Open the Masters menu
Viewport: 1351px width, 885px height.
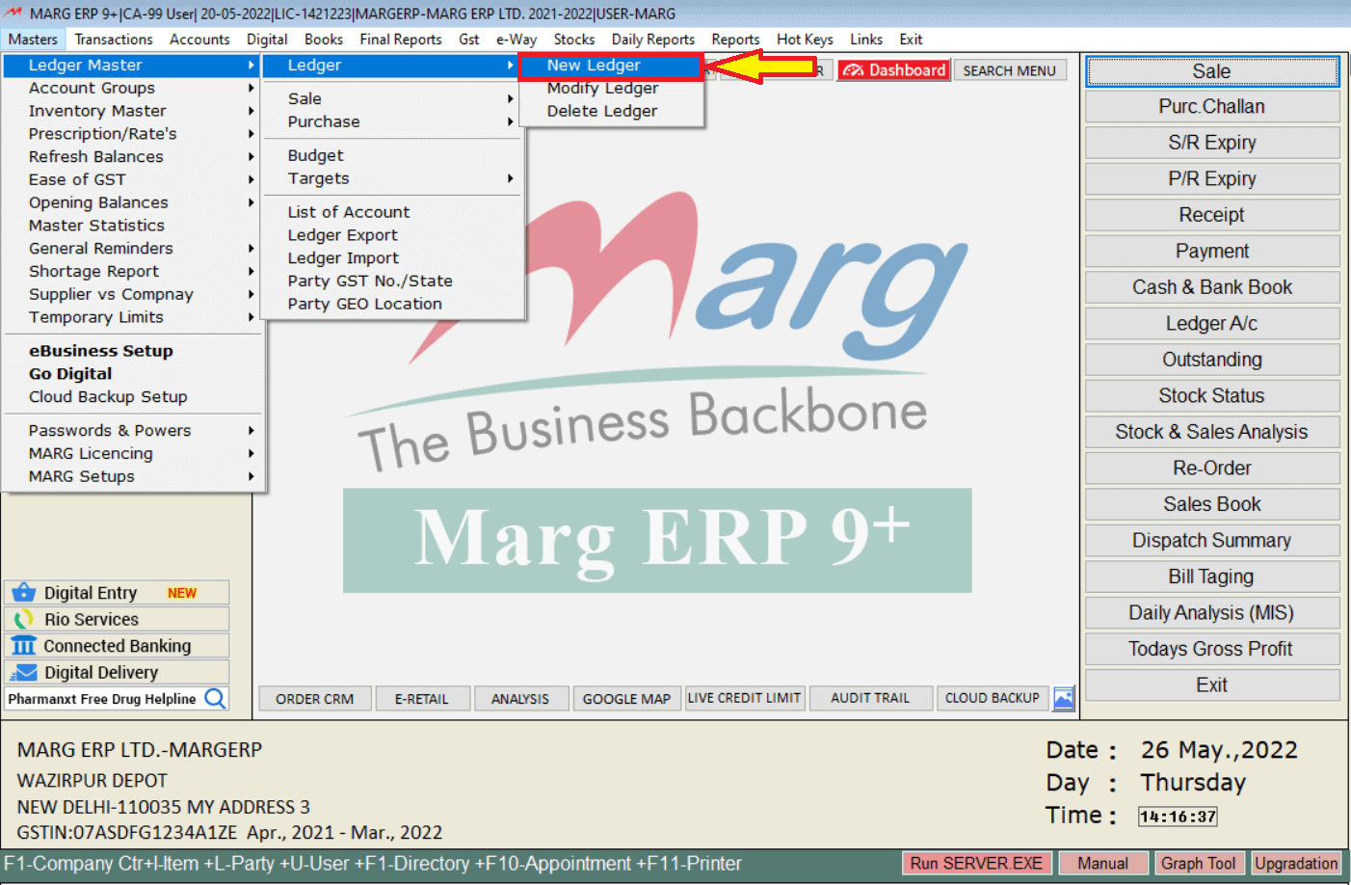point(33,40)
